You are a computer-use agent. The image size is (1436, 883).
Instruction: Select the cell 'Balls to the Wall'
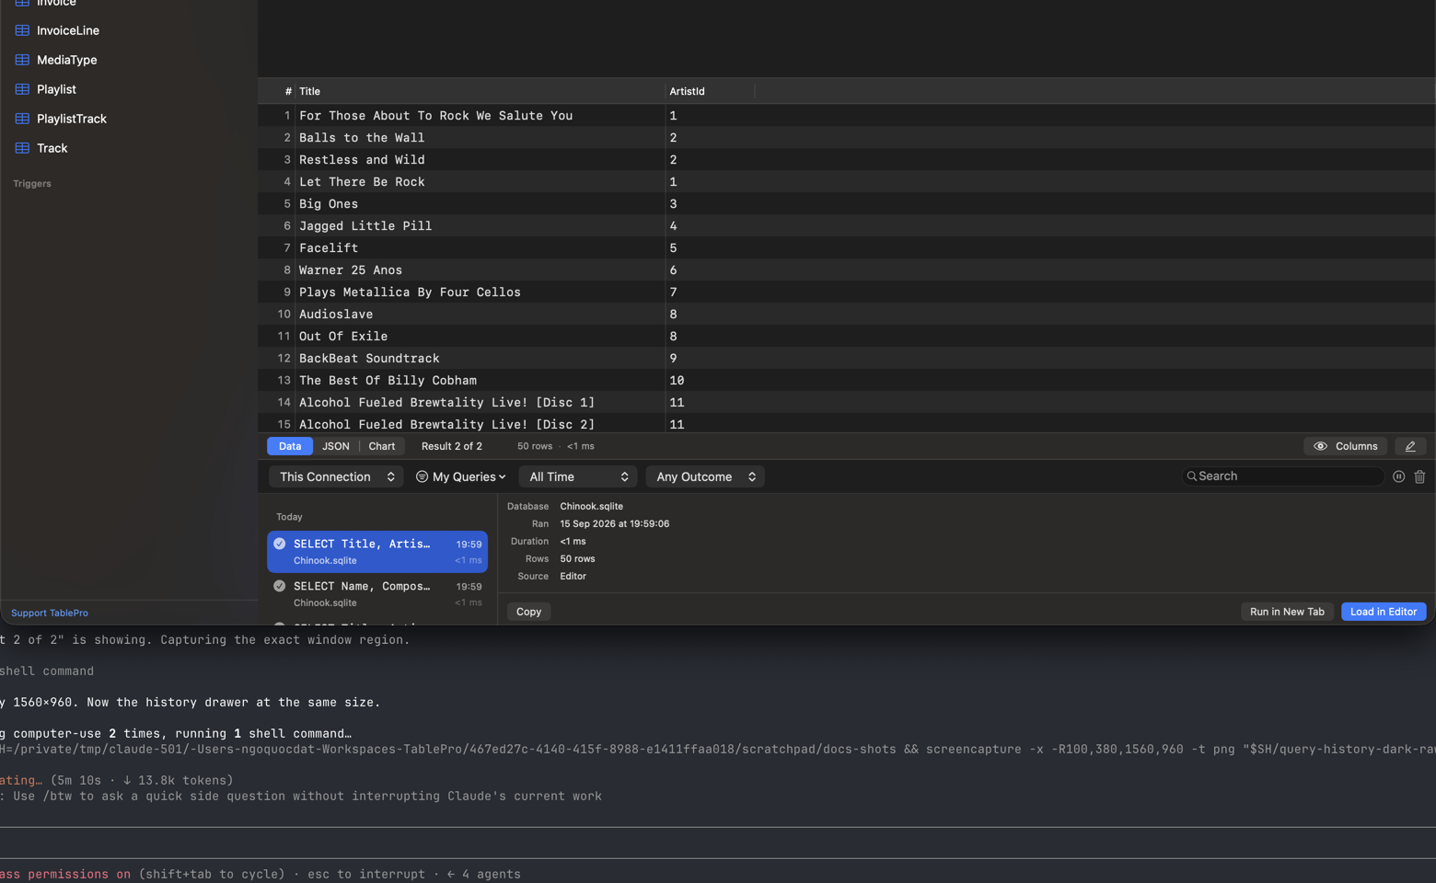[480, 138]
